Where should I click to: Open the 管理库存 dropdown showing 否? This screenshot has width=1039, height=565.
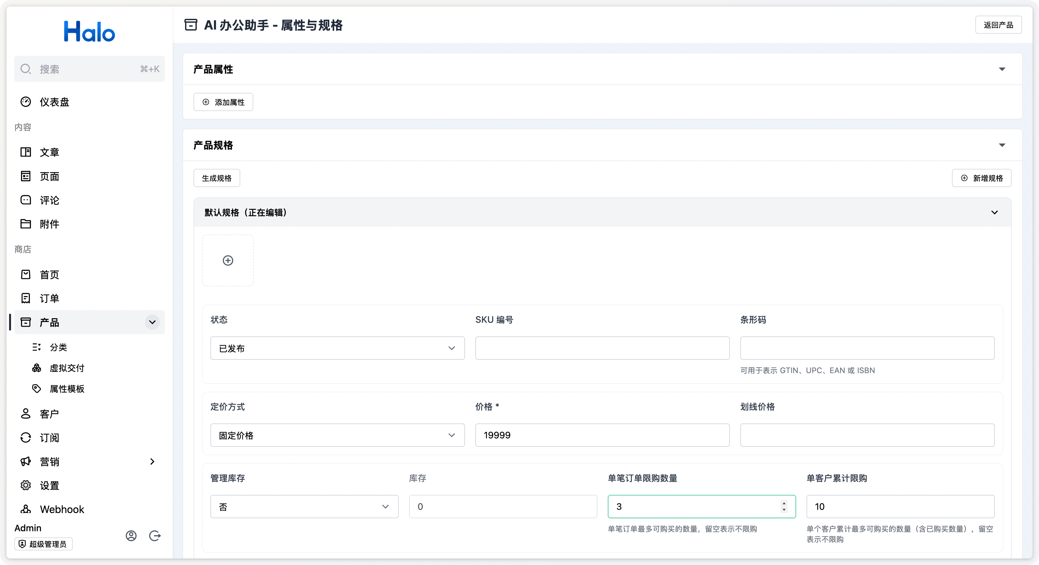[x=305, y=507]
